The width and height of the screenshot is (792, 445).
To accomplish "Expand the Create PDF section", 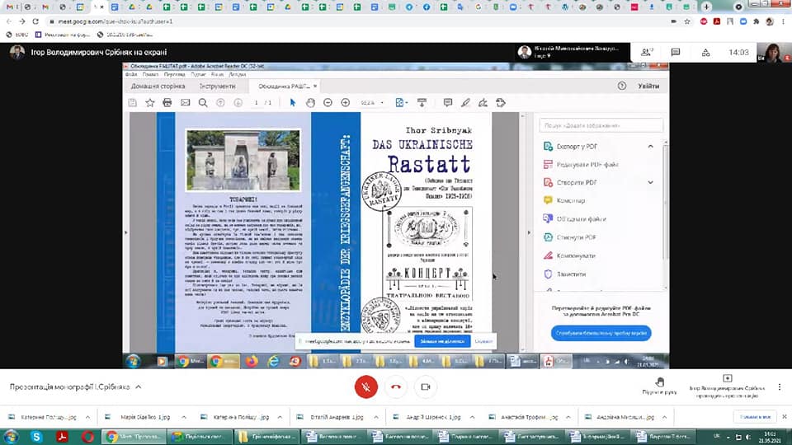I will pyautogui.click(x=650, y=182).
